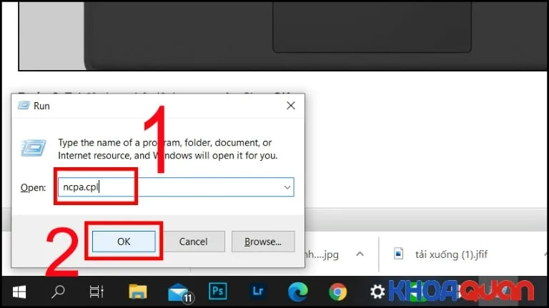This screenshot has height=308, width=549.
Task: Open the Mail app with 11 badge
Action: click(178, 292)
